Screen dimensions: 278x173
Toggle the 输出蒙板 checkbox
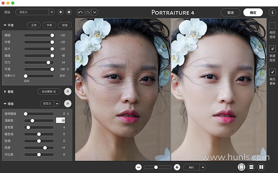[x=272, y=72]
